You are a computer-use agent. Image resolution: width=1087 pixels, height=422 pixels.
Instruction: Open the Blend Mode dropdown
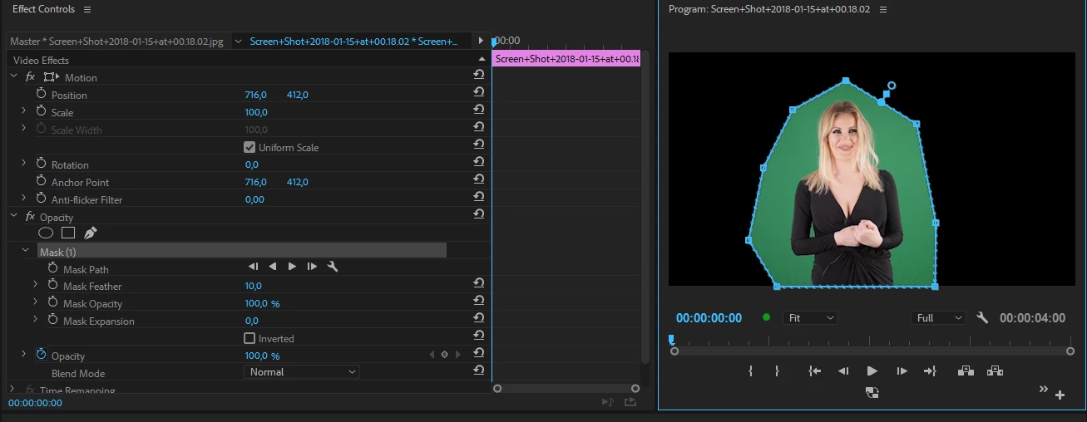303,372
